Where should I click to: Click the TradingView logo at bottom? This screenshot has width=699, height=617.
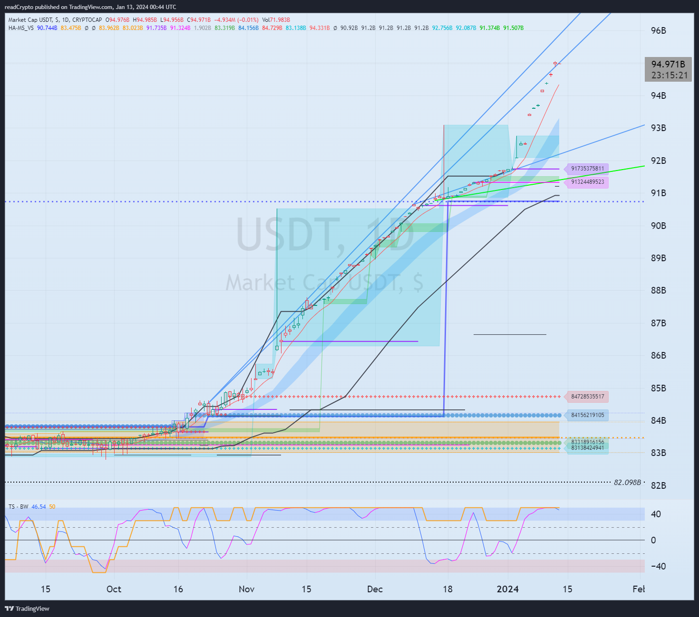pos(27,608)
